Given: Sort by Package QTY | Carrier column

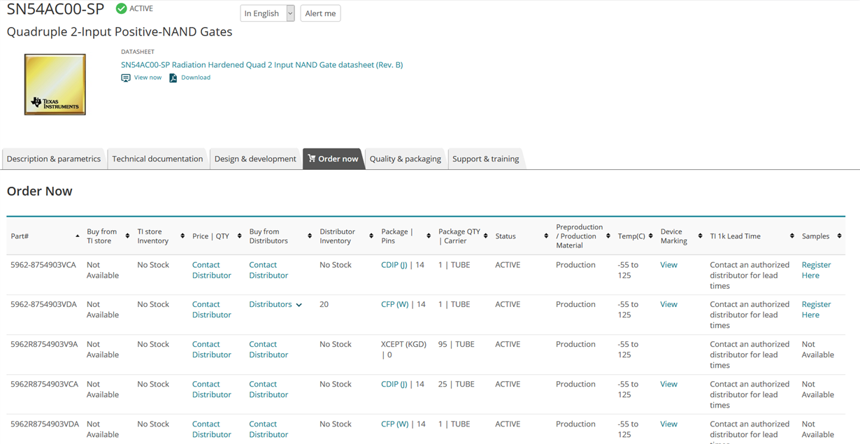Looking at the screenshot, I should 485,236.
